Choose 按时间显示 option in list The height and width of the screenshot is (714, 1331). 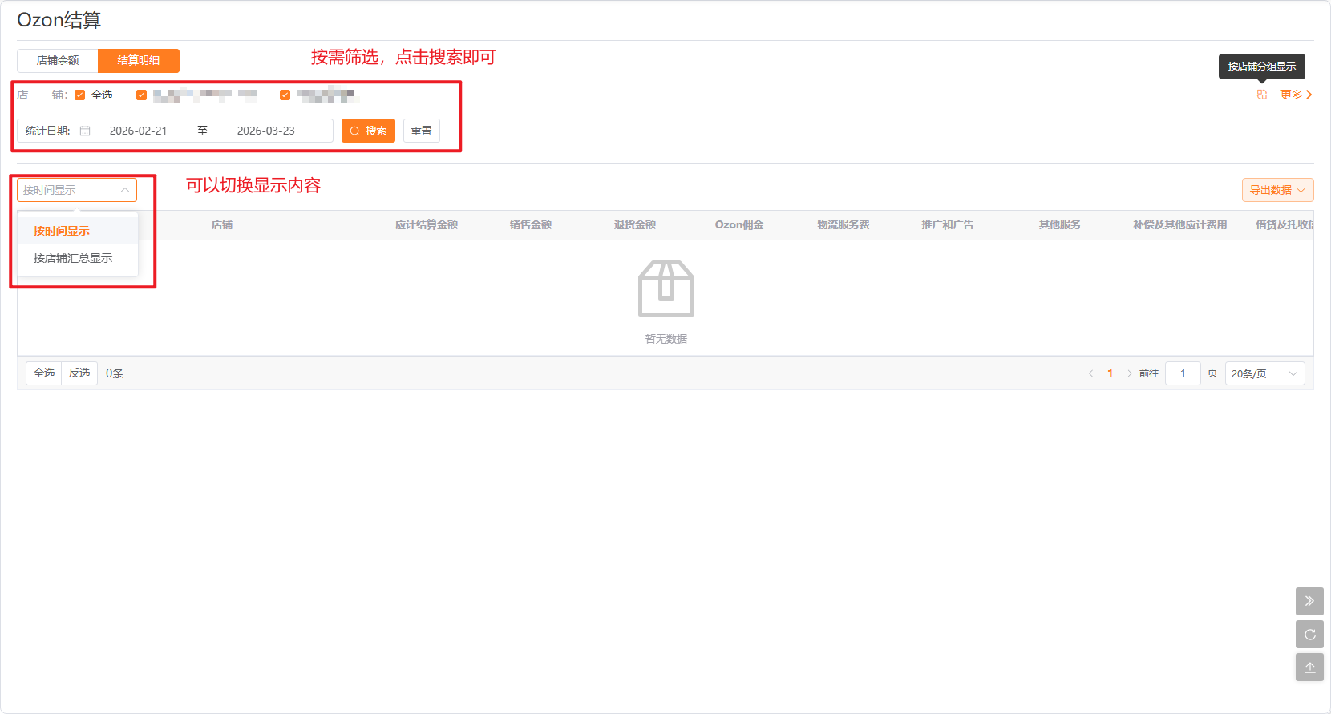78,231
